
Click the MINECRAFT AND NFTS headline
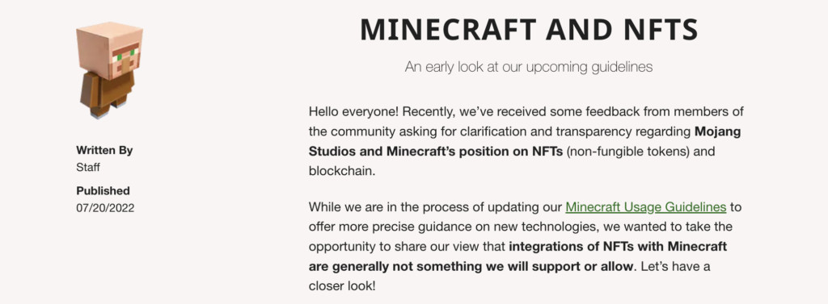(x=529, y=30)
